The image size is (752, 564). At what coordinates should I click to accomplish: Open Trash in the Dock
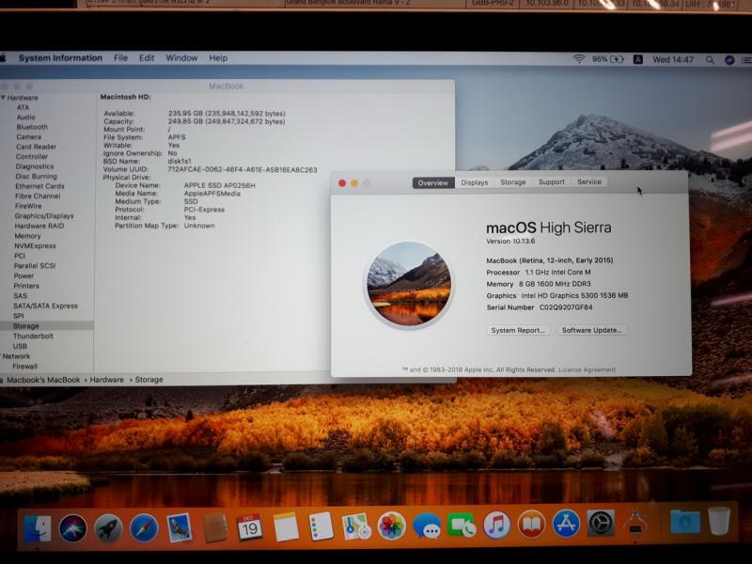[719, 521]
